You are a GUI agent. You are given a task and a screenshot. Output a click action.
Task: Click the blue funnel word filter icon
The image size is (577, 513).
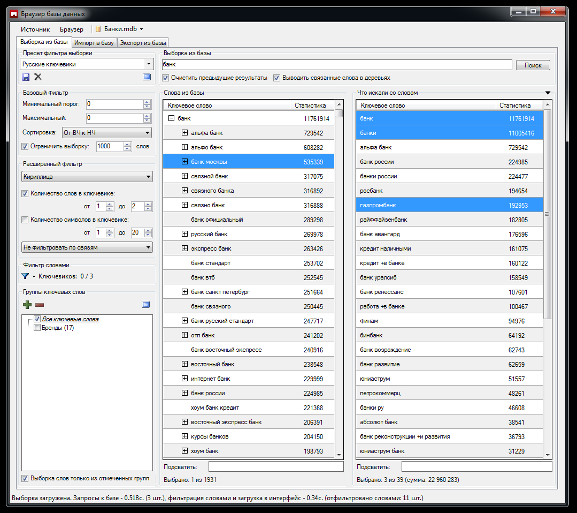(x=25, y=276)
